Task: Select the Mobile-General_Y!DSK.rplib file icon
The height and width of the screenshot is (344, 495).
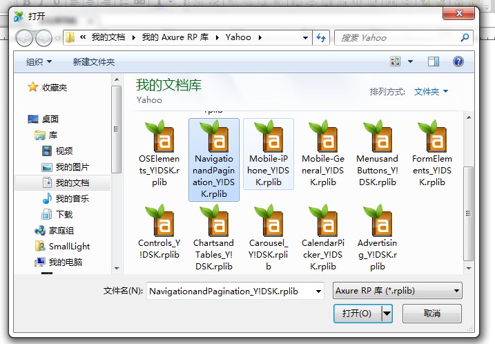Action: (x=323, y=137)
